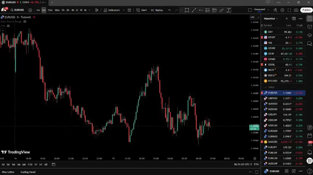Viewport: 313px width, 175px height.
Task: Open the chart settings hexagon icon
Action: (282, 10)
